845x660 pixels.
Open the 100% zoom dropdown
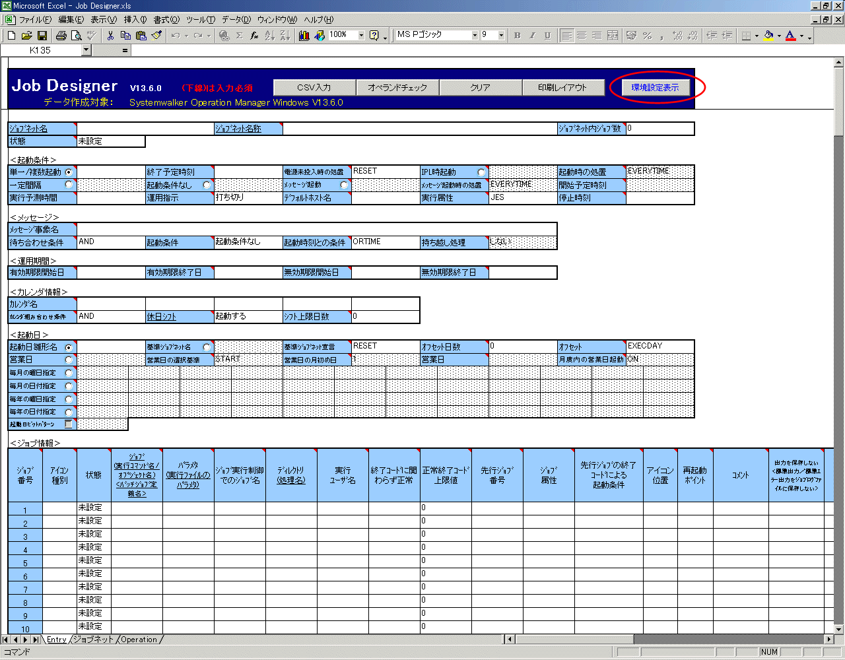[361, 36]
